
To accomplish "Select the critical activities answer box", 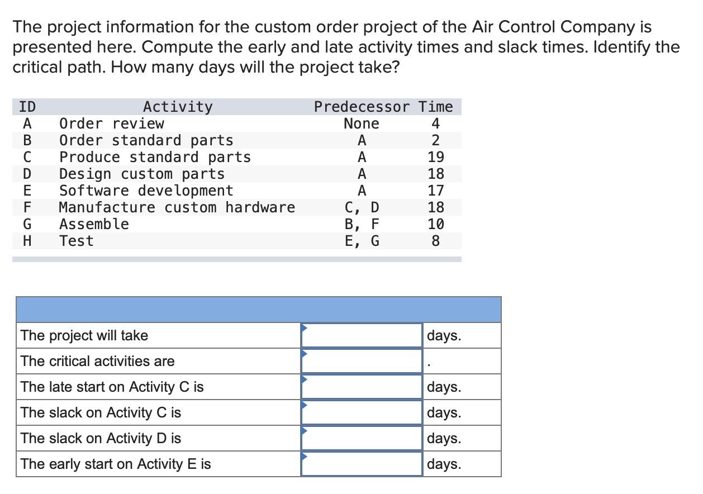I will pos(362,361).
